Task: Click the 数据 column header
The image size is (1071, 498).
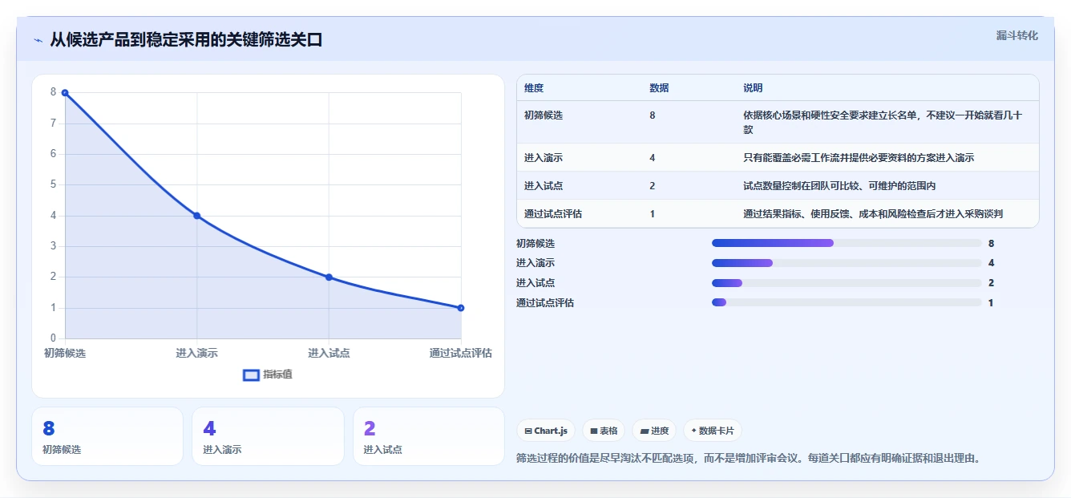Action: (x=659, y=88)
